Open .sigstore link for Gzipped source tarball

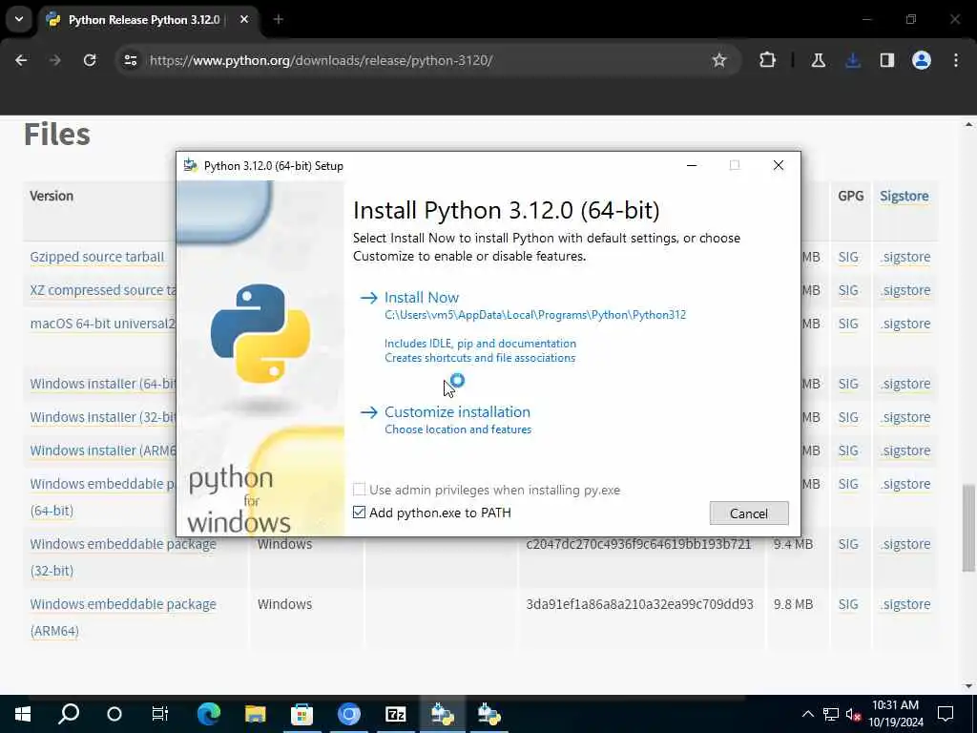click(x=904, y=257)
